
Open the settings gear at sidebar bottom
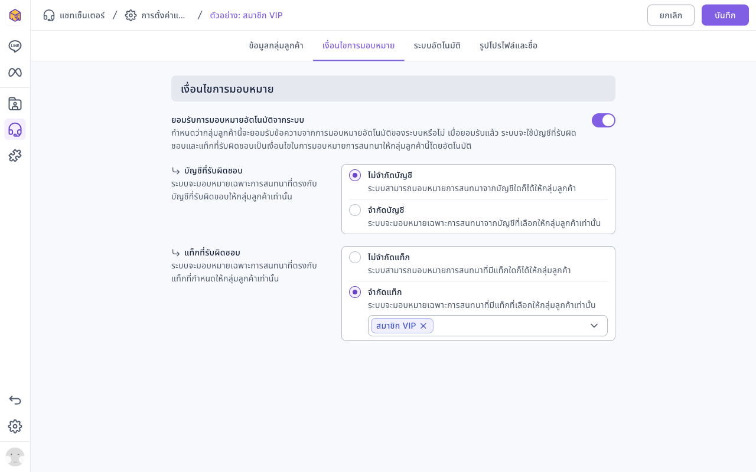pyautogui.click(x=15, y=426)
